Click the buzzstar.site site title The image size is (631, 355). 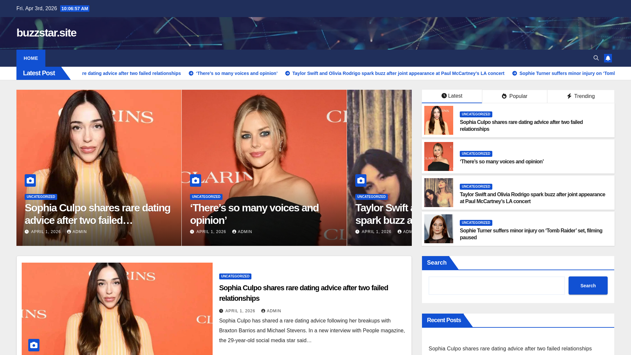46,33
